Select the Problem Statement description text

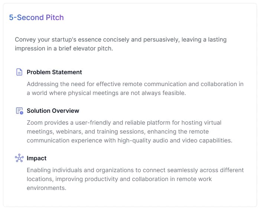click(135, 88)
